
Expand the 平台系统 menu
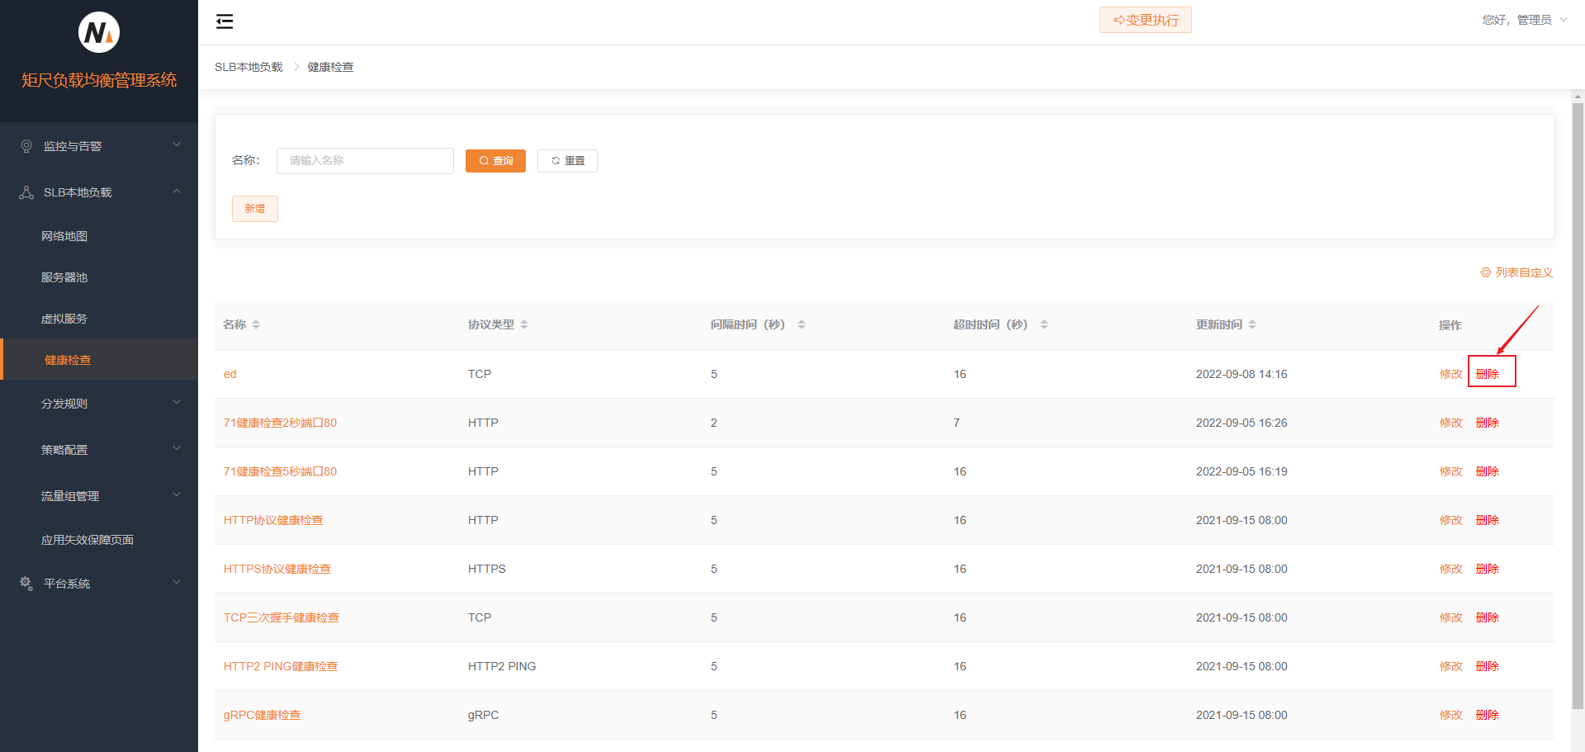pyautogui.click(x=99, y=584)
